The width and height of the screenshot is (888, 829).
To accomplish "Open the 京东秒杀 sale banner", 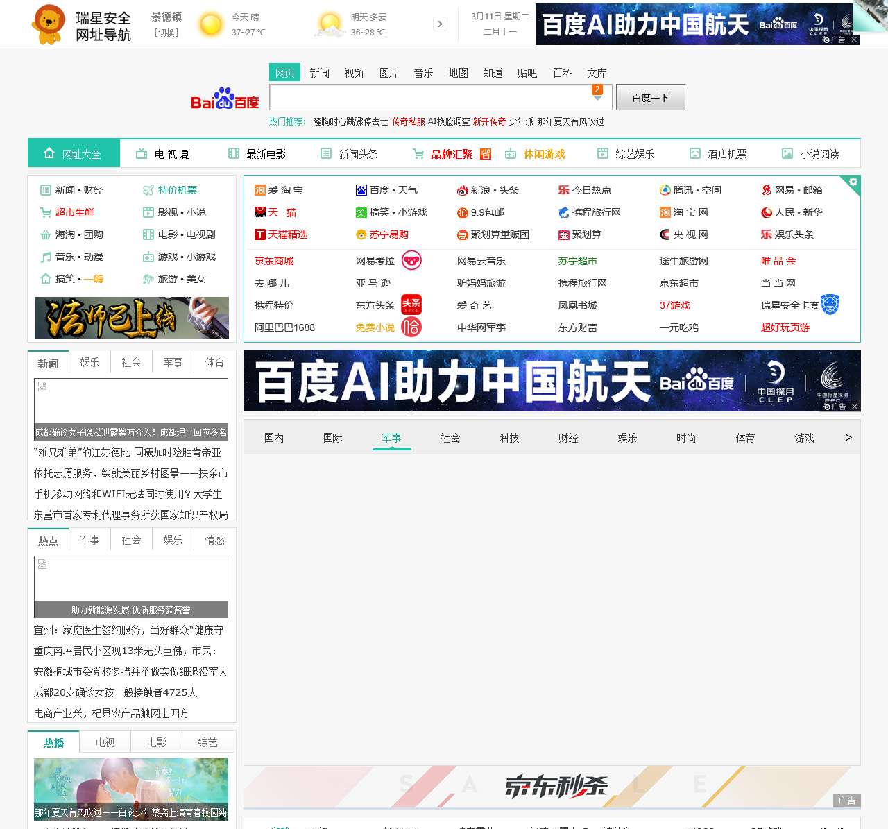I will 552,787.
